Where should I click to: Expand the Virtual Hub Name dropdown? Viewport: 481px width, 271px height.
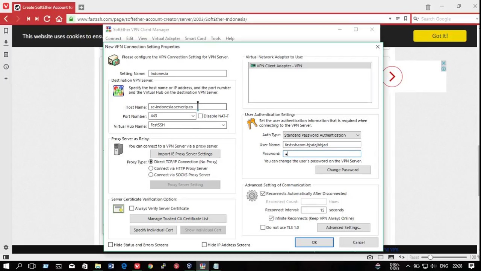click(x=223, y=125)
